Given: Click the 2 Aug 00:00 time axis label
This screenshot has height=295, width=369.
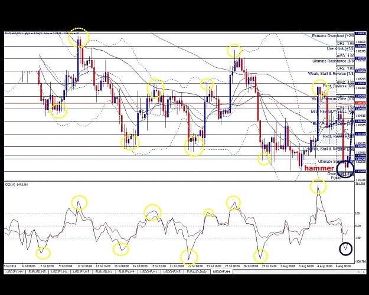Looking at the screenshot, I should click(288, 266).
